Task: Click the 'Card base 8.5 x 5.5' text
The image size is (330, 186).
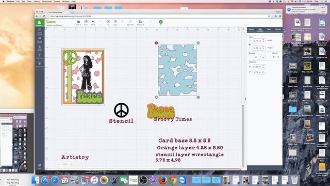Action: pyautogui.click(x=185, y=141)
